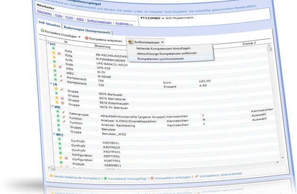Click the green plus Kompetenz hinzufügen icon
Screen dimensions: 297x194
coord(42,31)
